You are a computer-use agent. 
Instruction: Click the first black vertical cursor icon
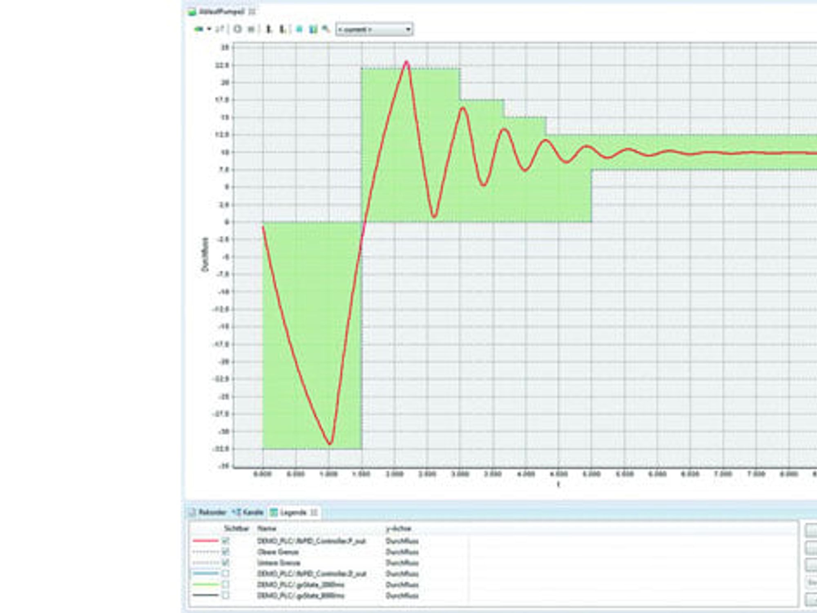coord(269,29)
